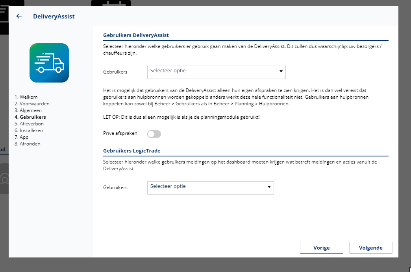Click the LET OP warning text
Viewport: 411px width, 272px height.
click(x=181, y=117)
